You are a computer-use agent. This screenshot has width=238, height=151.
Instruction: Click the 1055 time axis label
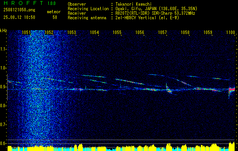[117, 32]
